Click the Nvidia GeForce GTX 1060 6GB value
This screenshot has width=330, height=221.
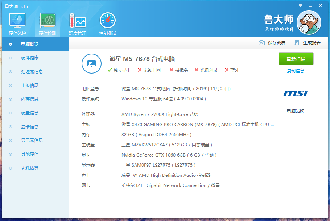point(169,155)
